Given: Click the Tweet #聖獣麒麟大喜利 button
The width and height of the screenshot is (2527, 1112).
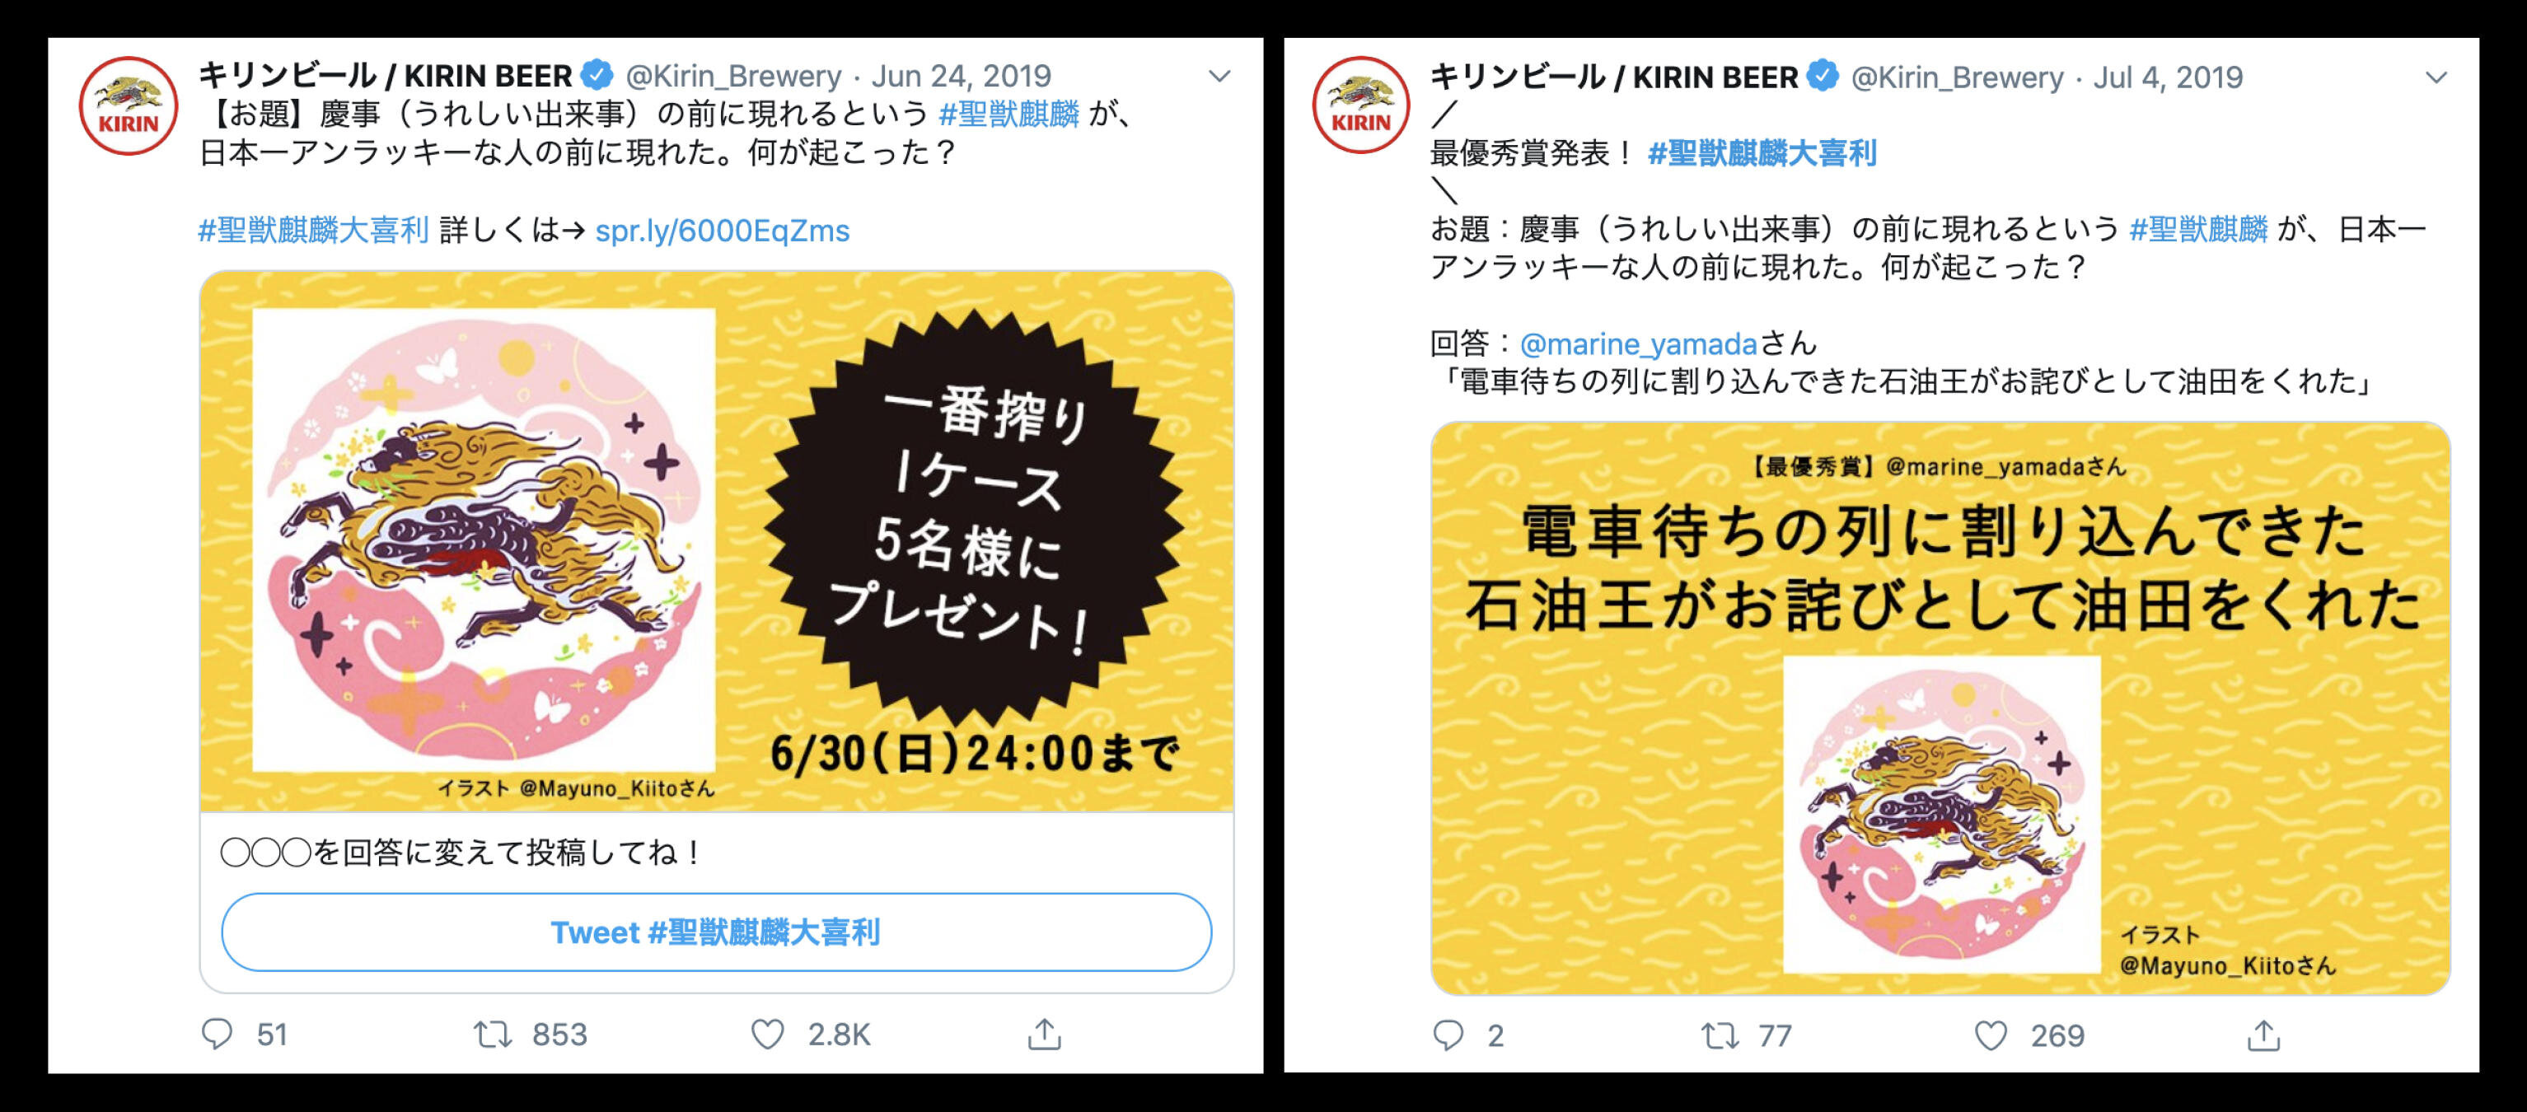Looking at the screenshot, I should (716, 932).
